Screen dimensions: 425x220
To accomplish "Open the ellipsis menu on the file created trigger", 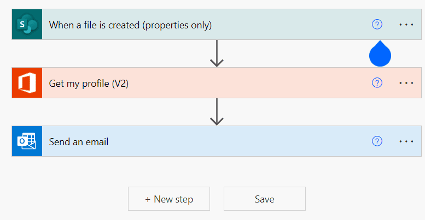I will (406, 25).
